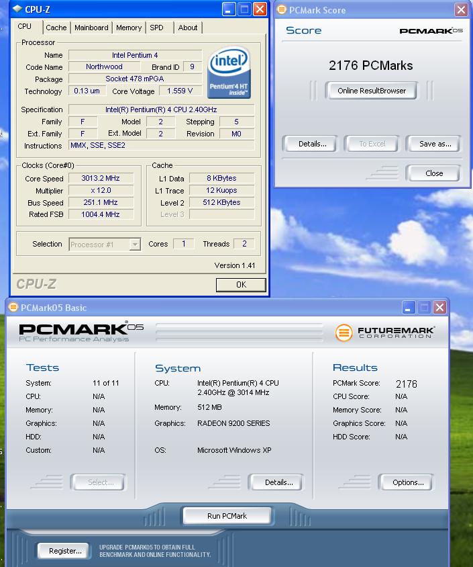
Task: Minimize the PCMark05 Basic window
Action: tap(409, 308)
